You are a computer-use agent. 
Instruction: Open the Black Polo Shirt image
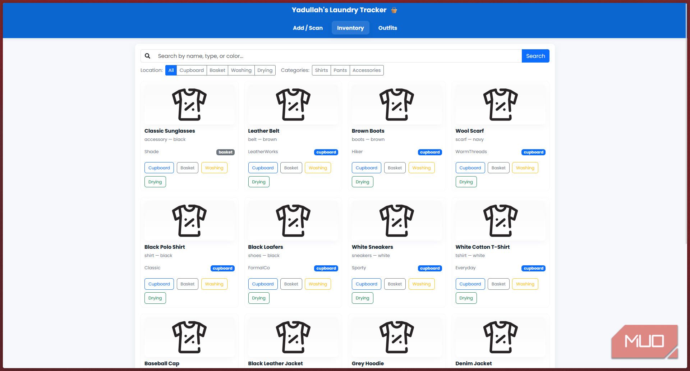click(x=189, y=220)
